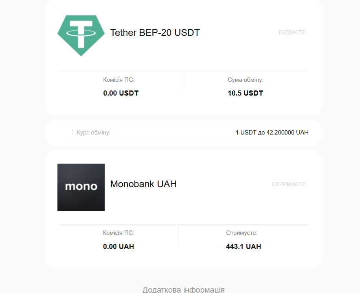Select the Tether BEP-20 USDT title
360x293 pixels.
(155, 33)
